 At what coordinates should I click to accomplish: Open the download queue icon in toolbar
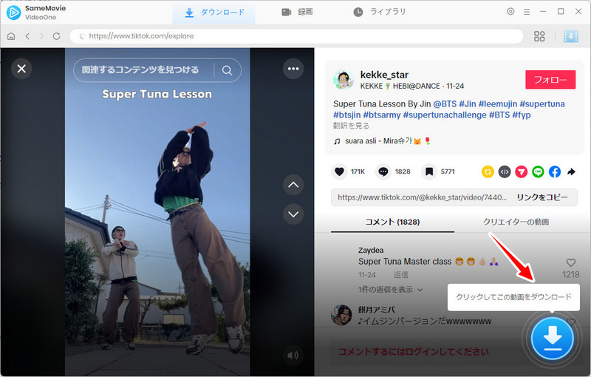570,36
